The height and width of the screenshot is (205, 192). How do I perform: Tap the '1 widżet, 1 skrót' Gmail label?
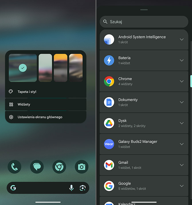tap(130, 168)
